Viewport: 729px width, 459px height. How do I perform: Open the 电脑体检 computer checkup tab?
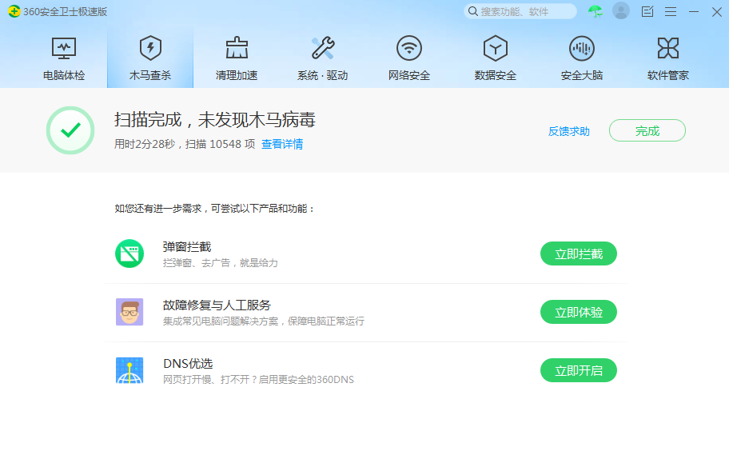[64, 58]
